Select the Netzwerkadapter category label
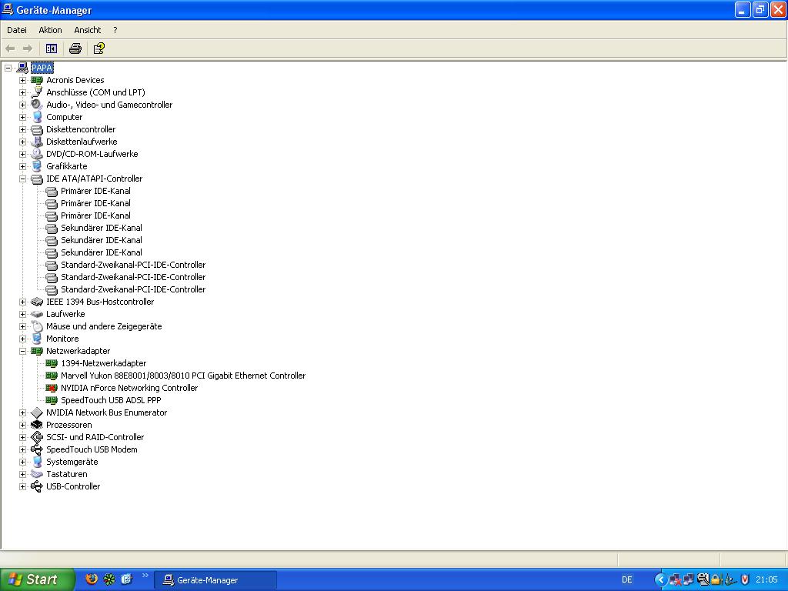 click(78, 351)
